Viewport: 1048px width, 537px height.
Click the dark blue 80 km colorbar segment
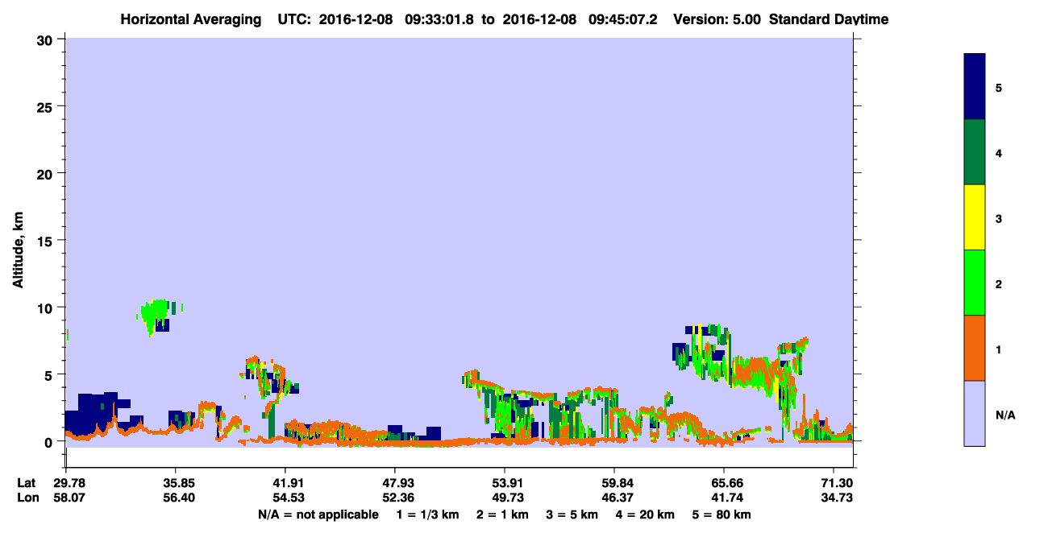pos(975,87)
